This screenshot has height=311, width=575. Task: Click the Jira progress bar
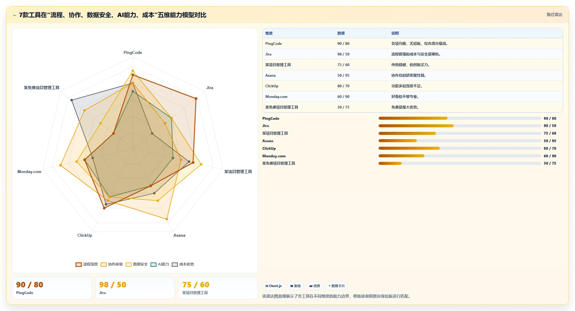point(460,126)
